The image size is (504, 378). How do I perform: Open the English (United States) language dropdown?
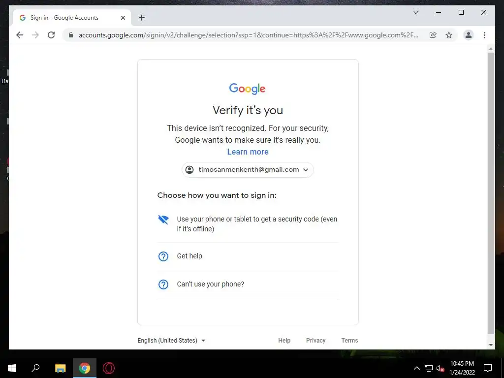click(x=171, y=341)
